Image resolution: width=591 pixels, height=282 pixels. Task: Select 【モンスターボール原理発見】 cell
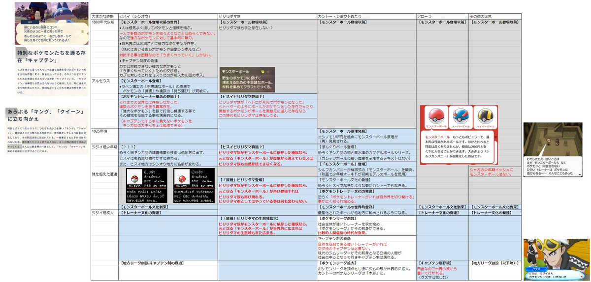(x=366, y=131)
